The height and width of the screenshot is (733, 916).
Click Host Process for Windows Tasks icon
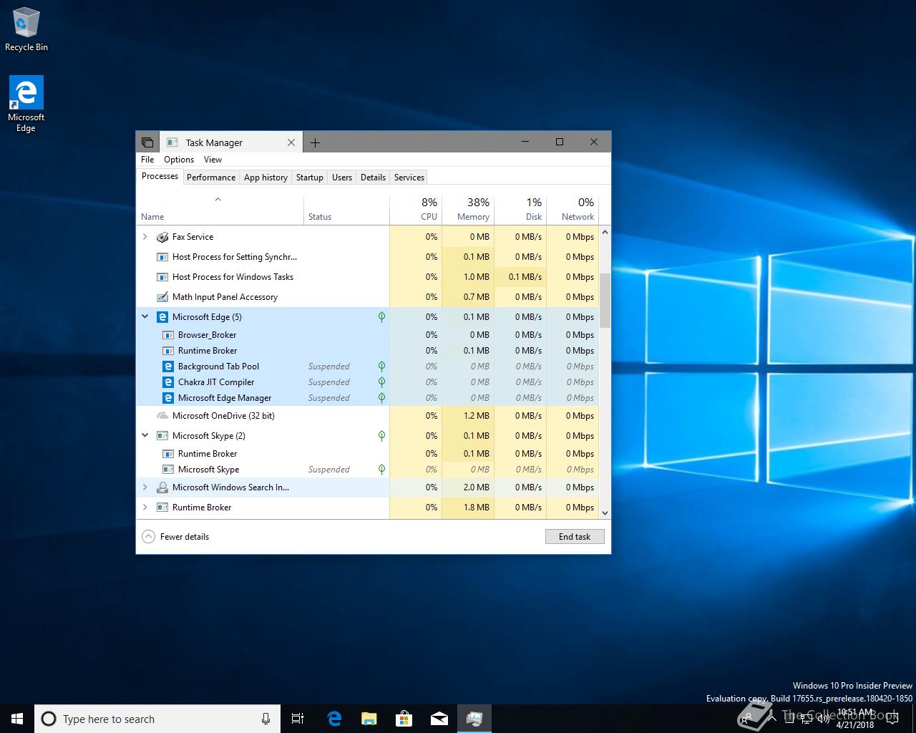pos(162,277)
